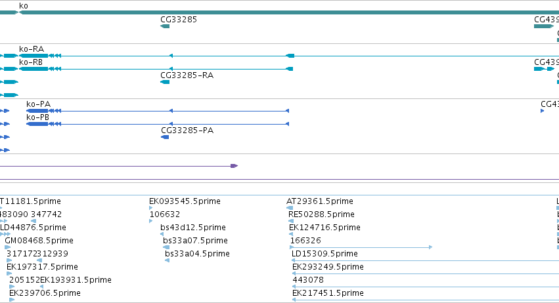Select the bs33a04.5prime arrow glyph
This screenshot has height=303, width=559.
pos(168,260)
